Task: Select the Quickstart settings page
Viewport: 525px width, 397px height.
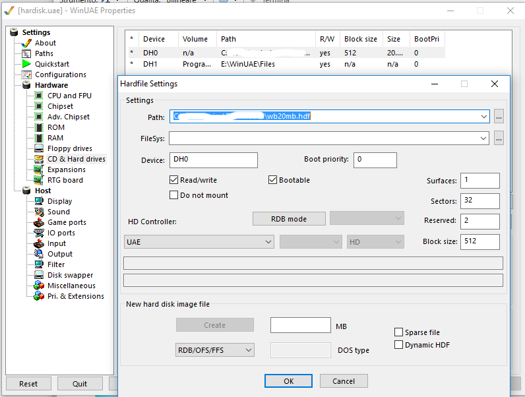Action: pos(52,64)
